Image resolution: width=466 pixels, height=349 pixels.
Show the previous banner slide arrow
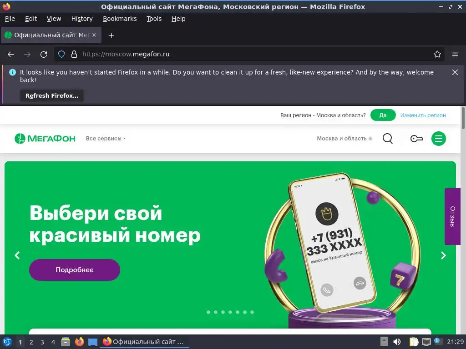[17, 255]
